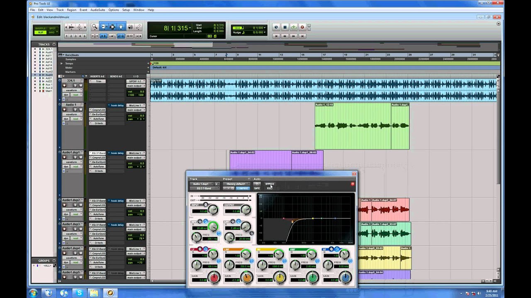Image resolution: width=531 pixels, height=298 pixels.
Task: Click the blue HF gain knob
Action: tap(345, 278)
